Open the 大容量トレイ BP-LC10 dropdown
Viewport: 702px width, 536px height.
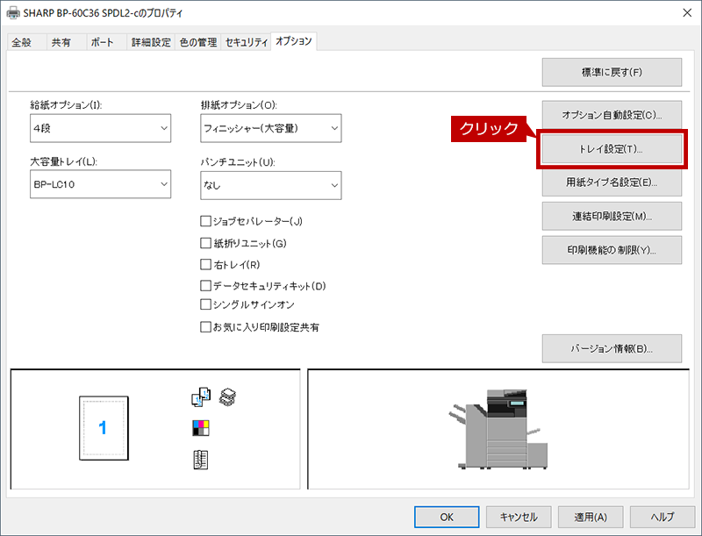pos(100,185)
